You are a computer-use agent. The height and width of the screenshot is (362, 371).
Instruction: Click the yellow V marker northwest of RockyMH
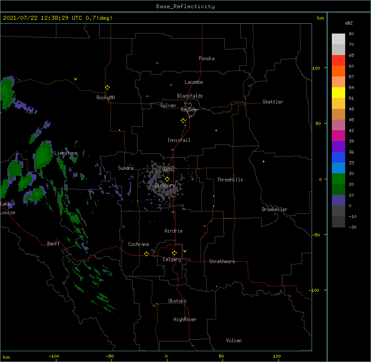coord(75,79)
